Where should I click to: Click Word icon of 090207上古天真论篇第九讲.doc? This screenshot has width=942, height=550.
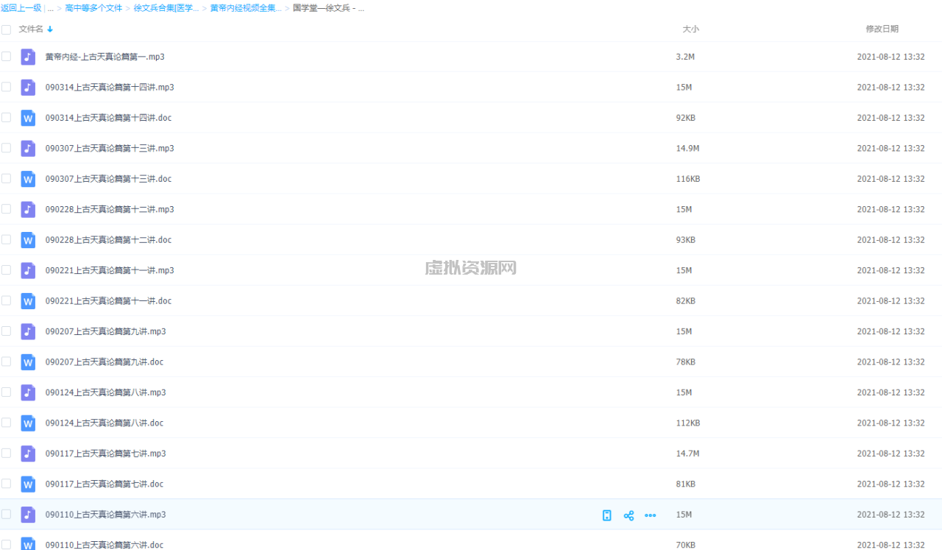(28, 362)
